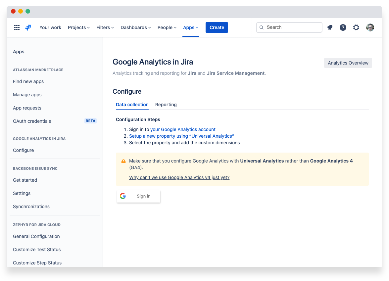Select the Data collection tab
The width and height of the screenshot is (389, 281).
pos(132,105)
